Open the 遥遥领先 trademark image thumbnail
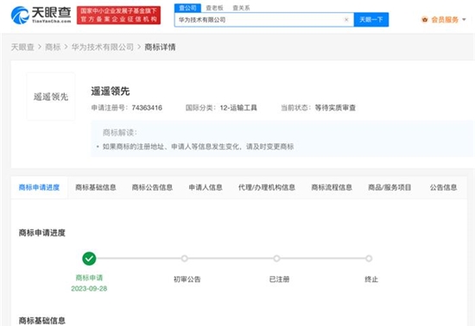Screen dimensions: 475x326 [51, 97]
